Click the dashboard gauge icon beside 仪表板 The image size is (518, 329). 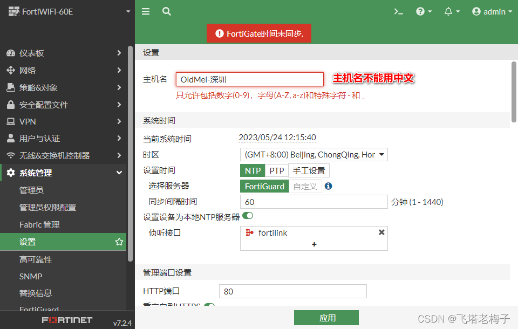point(11,53)
